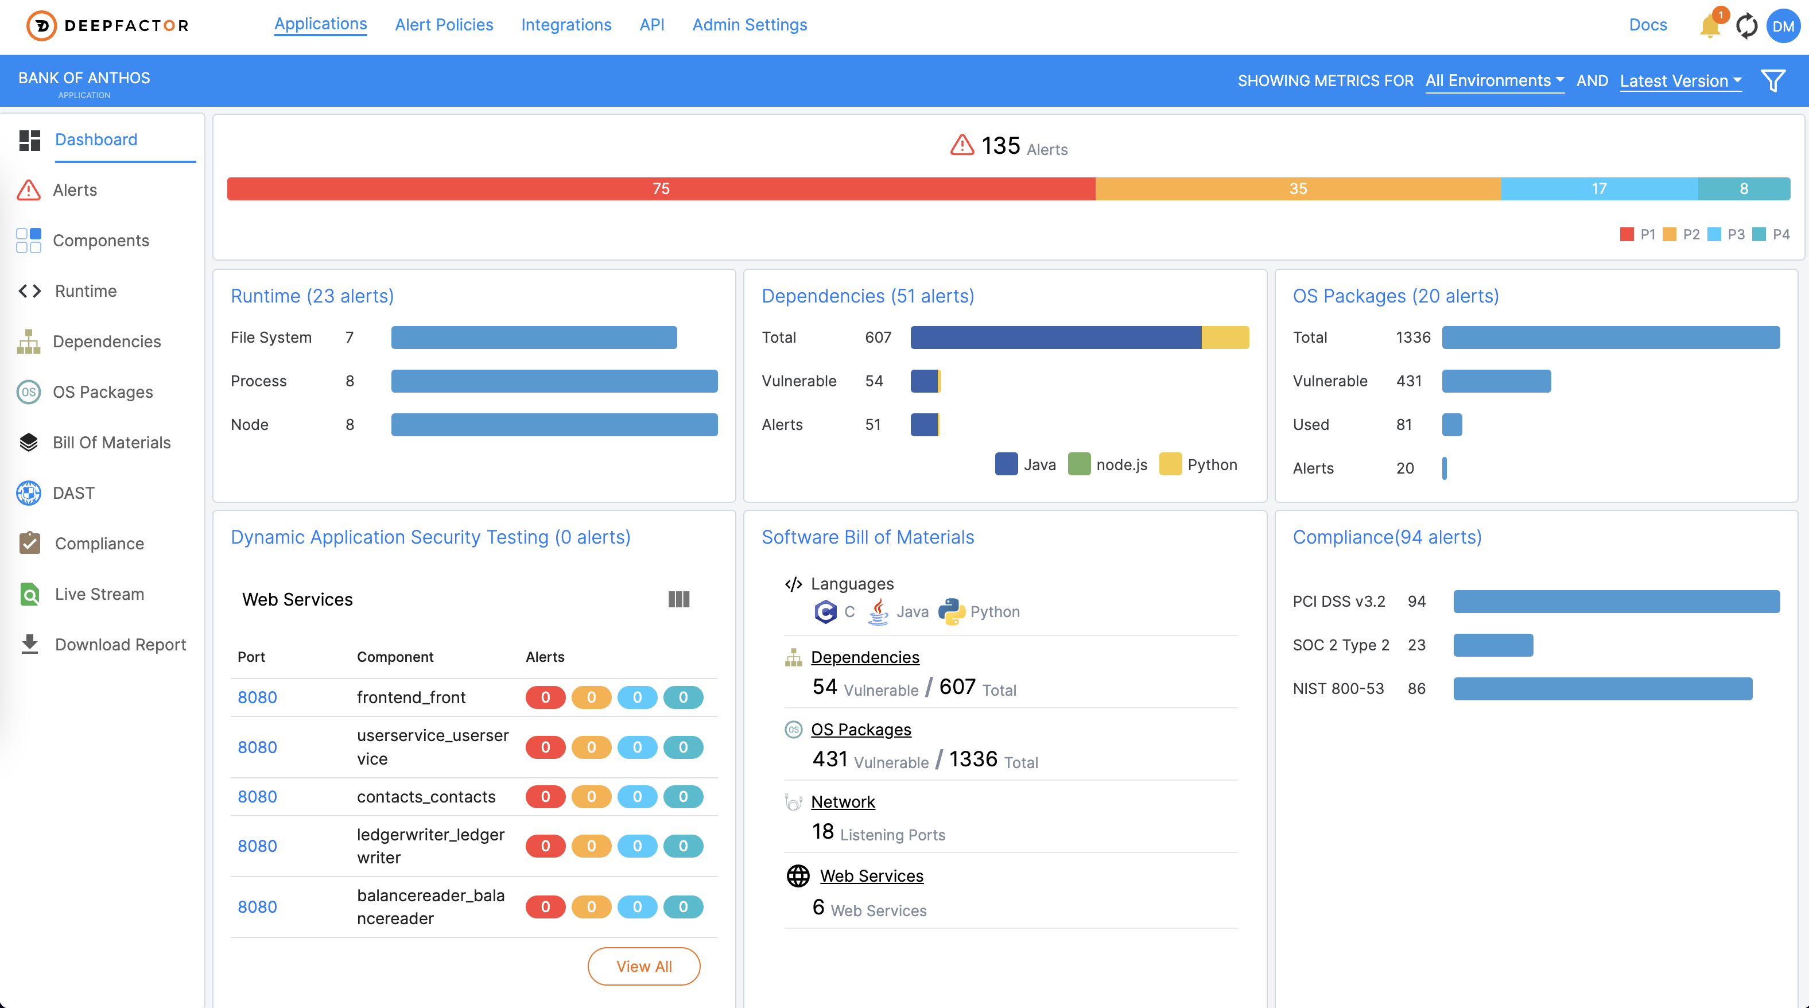This screenshot has height=1008, width=1809.
Task: Click the Web Services globe icon in SBOM
Action: tap(798, 876)
